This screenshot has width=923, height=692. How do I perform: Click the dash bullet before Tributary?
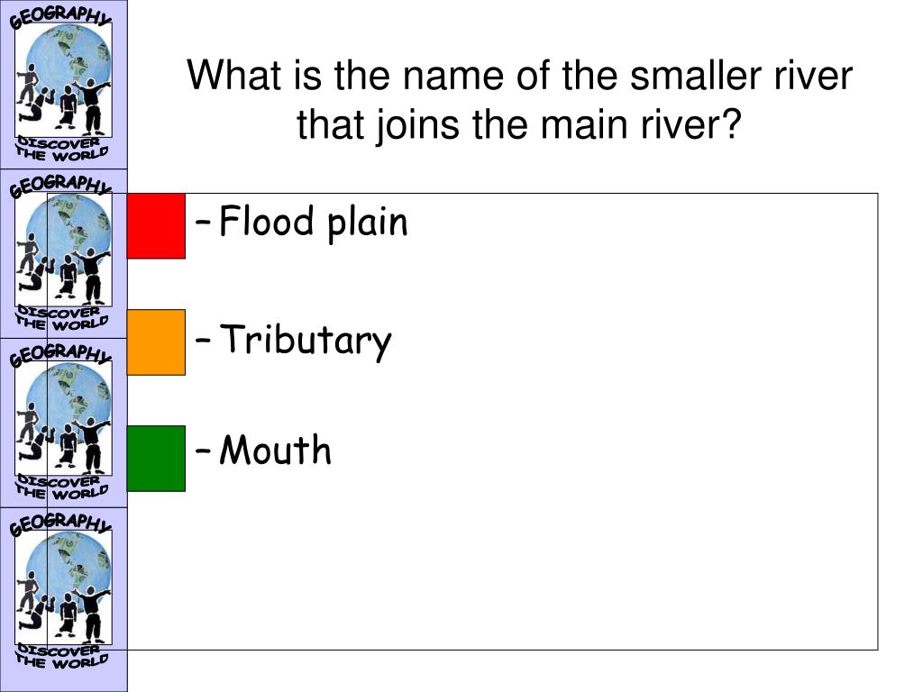pyautogui.click(x=203, y=340)
